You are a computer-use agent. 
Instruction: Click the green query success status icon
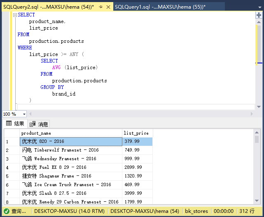(7, 211)
